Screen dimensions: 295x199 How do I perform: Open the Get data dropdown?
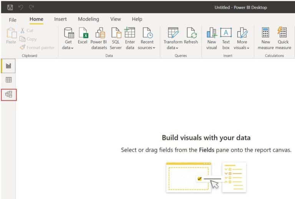coord(68,38)
